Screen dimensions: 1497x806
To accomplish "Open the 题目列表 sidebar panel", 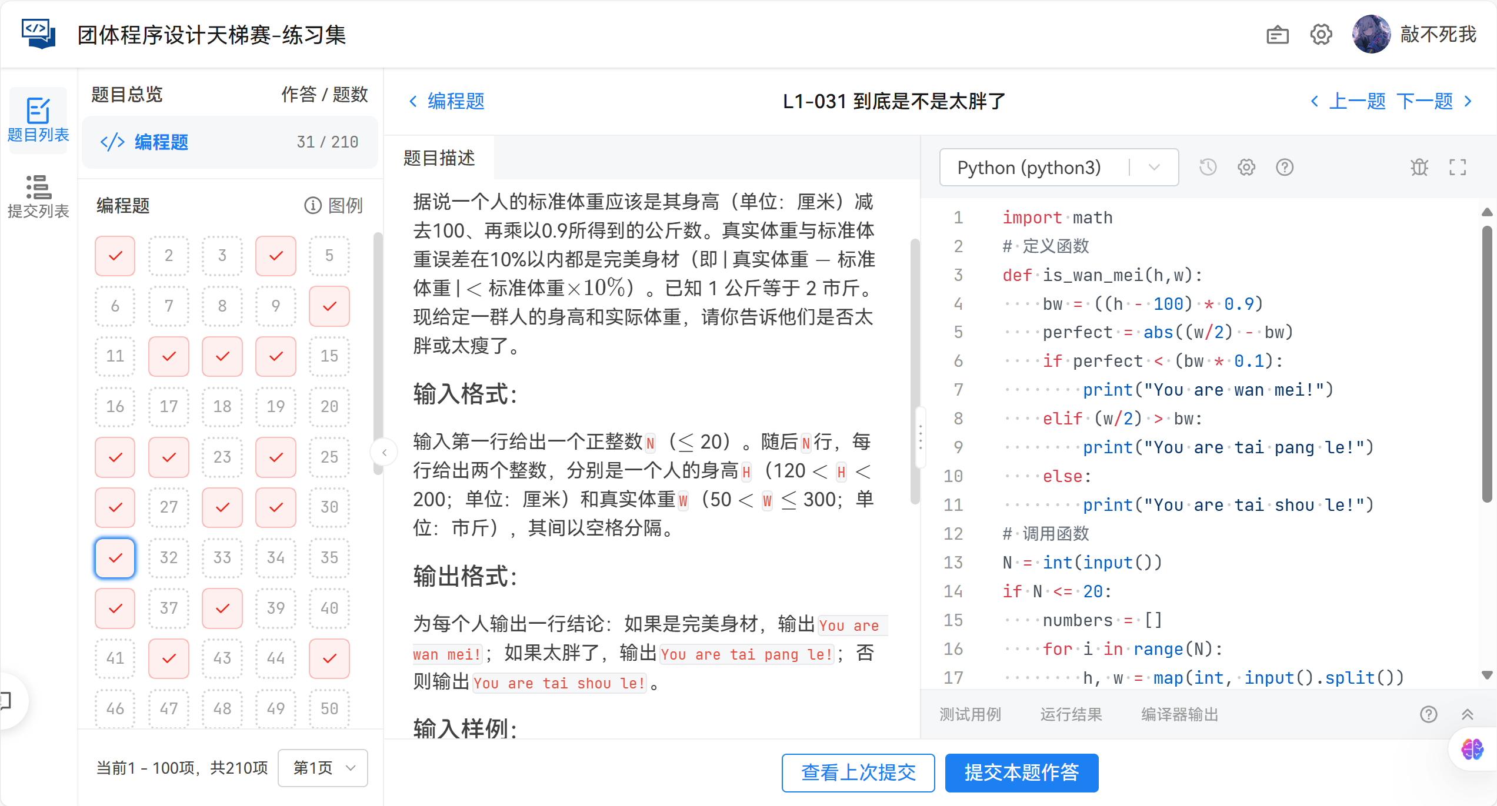I will click(x=38, y=119).
